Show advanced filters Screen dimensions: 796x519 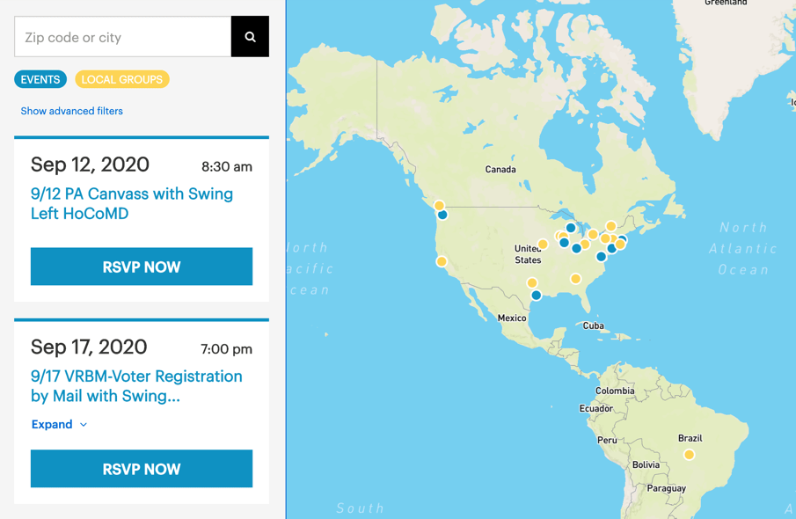[71, 111]
